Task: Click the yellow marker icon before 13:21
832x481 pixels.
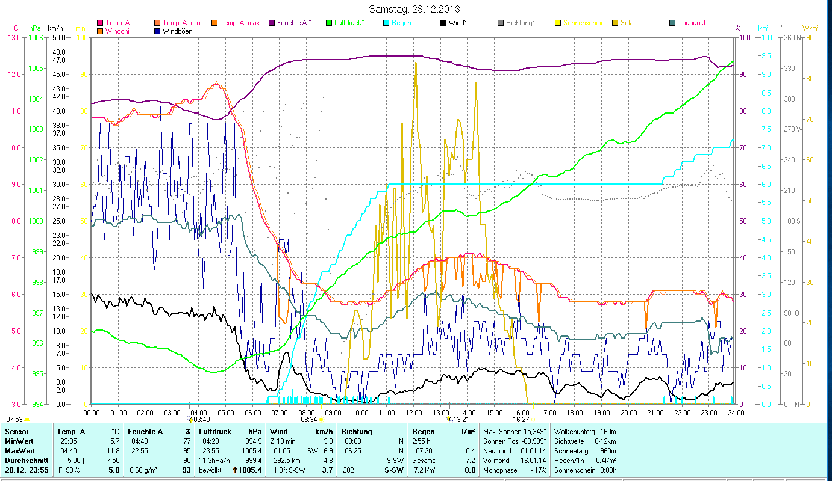Action: click(449, 420)
